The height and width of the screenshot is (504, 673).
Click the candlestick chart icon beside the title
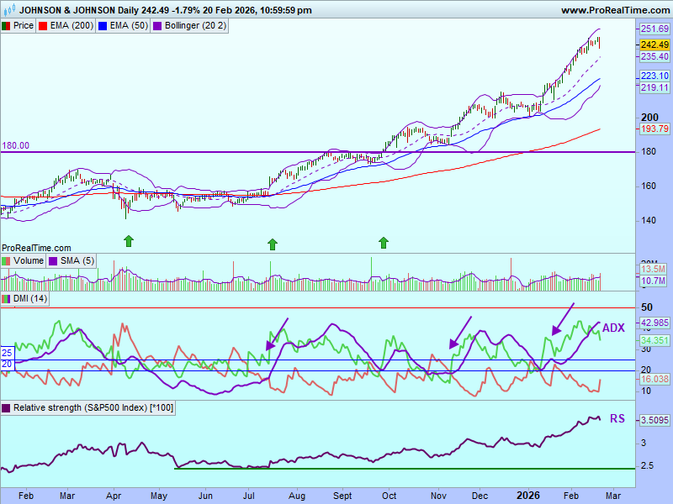click(9, 11)
